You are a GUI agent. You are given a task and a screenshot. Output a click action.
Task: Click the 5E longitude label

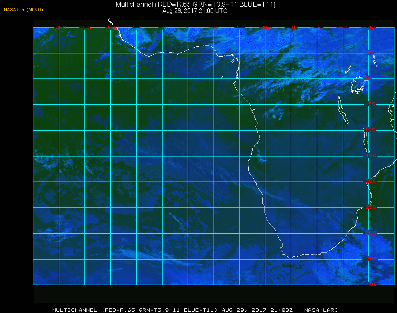click(217, 28)
